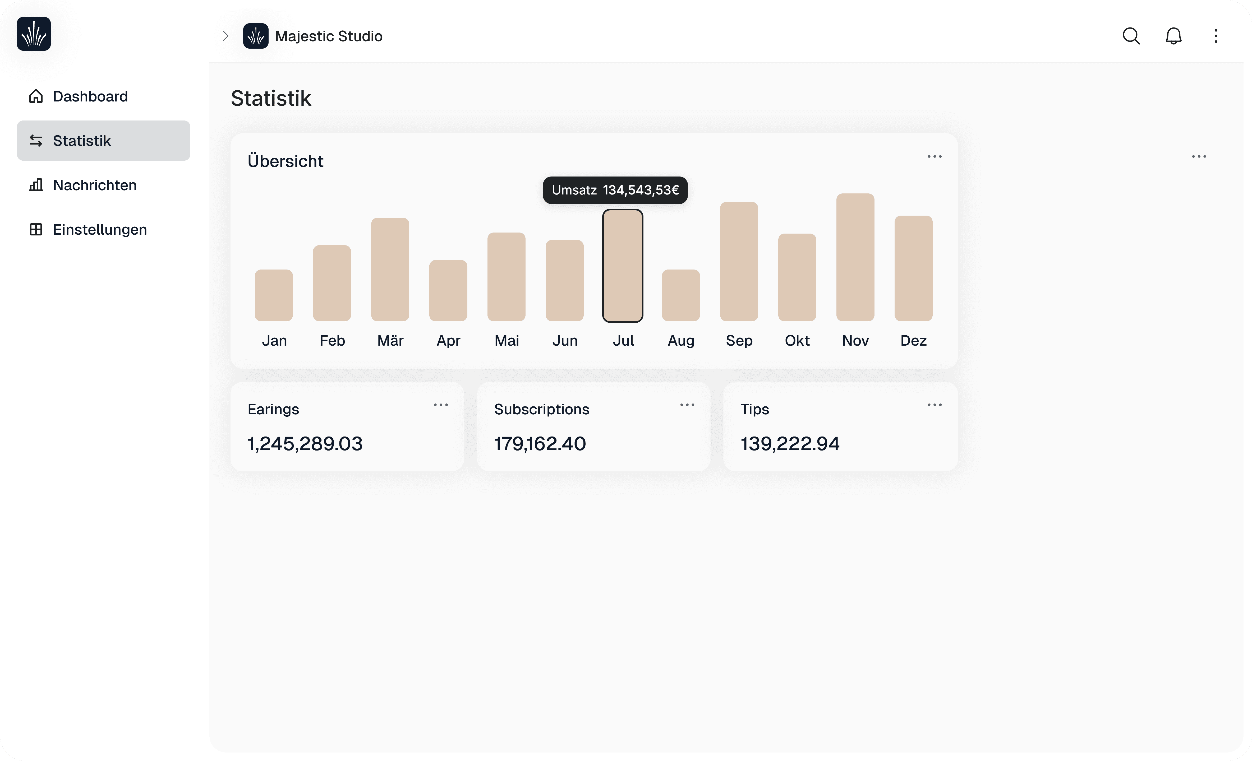Click the Nachrichten bar chart icon
The height and width of the screenshot is (761, 1252).
36,185
